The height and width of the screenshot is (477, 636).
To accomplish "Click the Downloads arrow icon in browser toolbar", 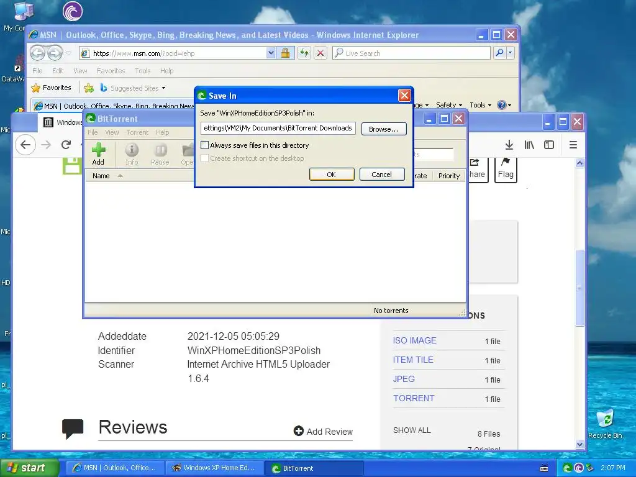I will [509, 145].
